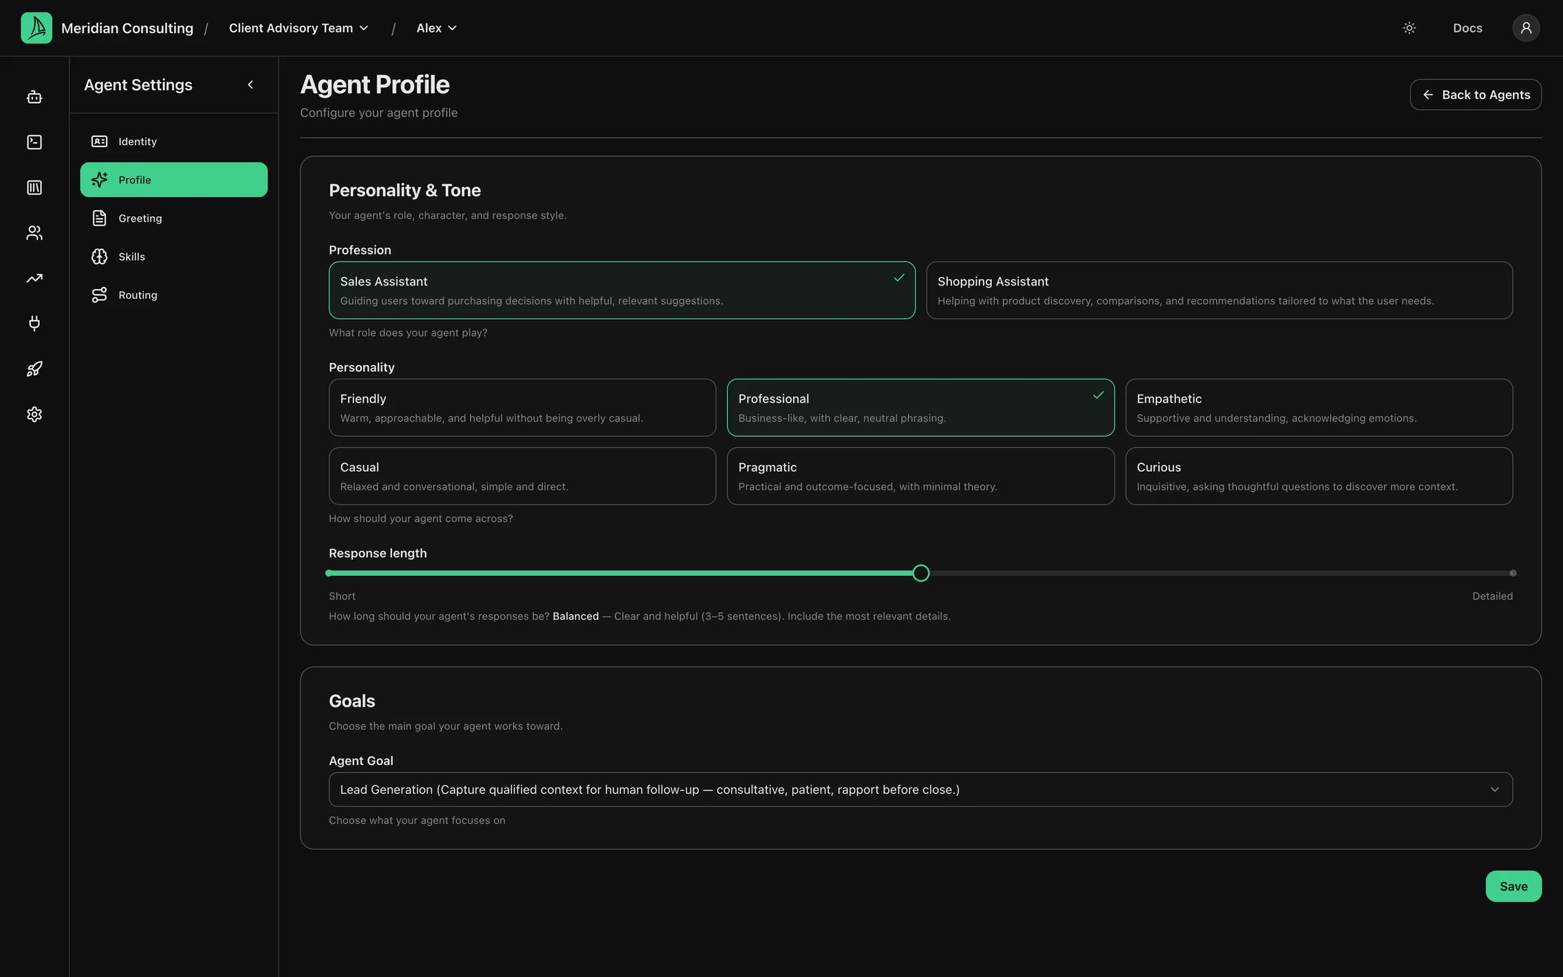Save the agent profile
Screen dimensions: 1563x977
1513,886
